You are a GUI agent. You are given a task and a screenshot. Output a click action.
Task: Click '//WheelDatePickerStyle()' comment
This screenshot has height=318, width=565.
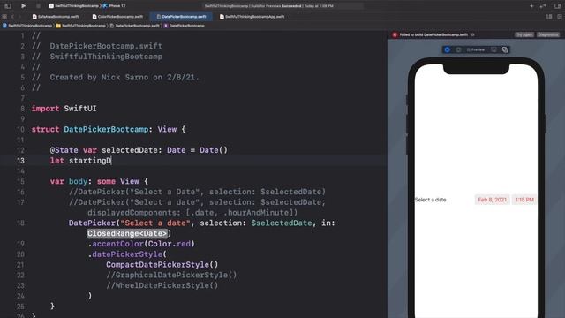pyautogui.click(x=162, y=285)
